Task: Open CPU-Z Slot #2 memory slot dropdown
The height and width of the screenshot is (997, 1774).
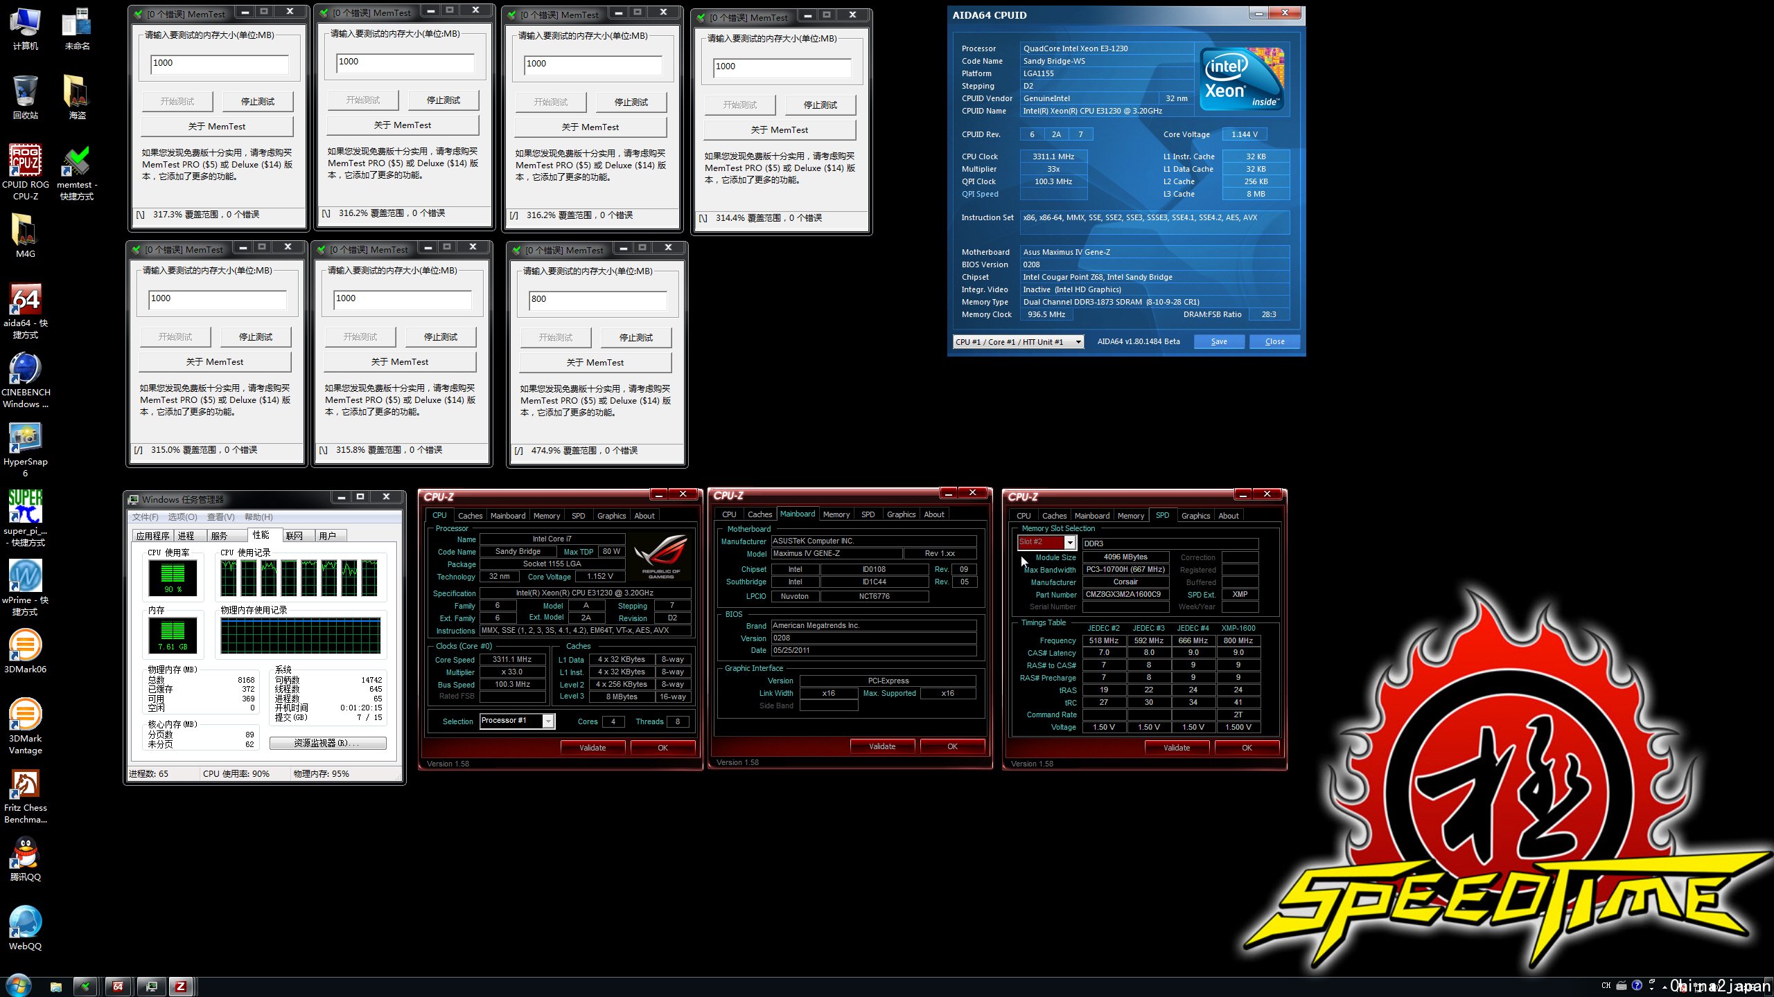Action: [x=1046, y=542]
